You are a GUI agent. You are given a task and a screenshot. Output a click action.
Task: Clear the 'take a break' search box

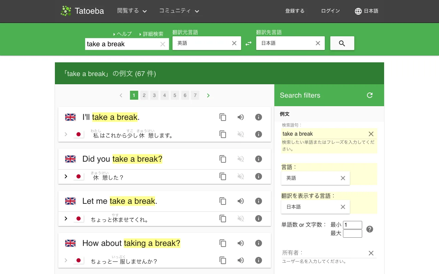(x=163, y=44)
